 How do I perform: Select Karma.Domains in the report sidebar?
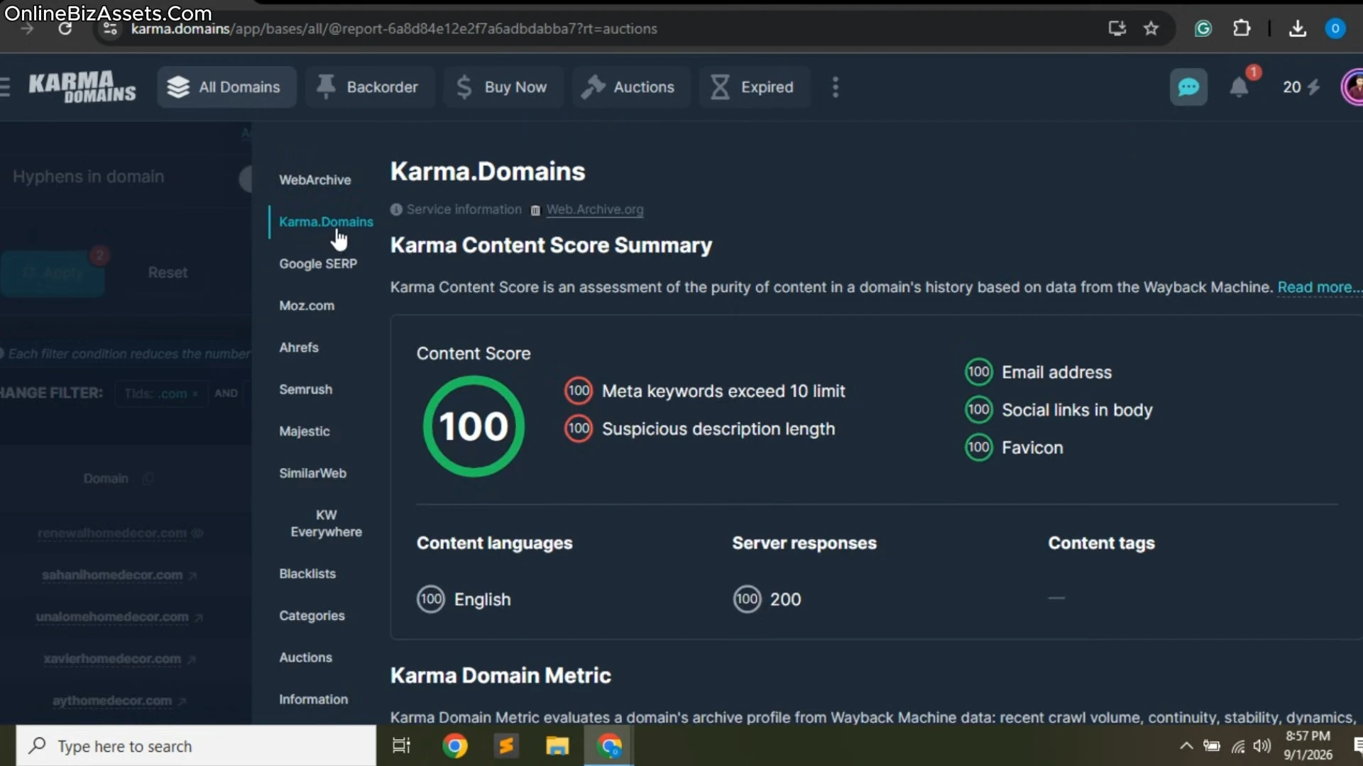(326, 222)
